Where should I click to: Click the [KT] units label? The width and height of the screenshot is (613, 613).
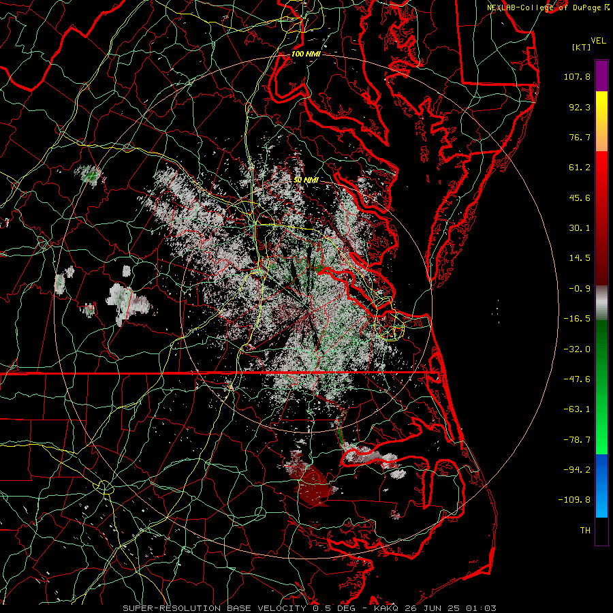pyautogui.click(x=581, y=47)
